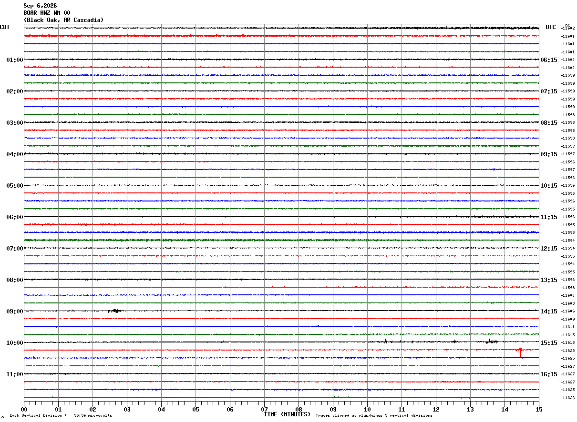Click the Black Oak, AR Cascadia subtitle
577x422 pixels.
pyautogui.click(x=63, y=20)
